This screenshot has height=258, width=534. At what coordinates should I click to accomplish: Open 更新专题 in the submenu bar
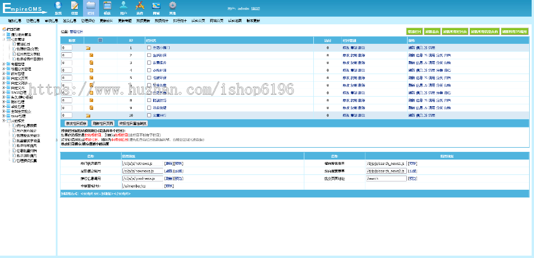[x=125, y=21]
